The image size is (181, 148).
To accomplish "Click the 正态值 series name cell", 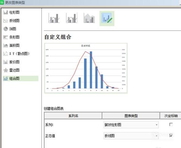I will (50, 136).
